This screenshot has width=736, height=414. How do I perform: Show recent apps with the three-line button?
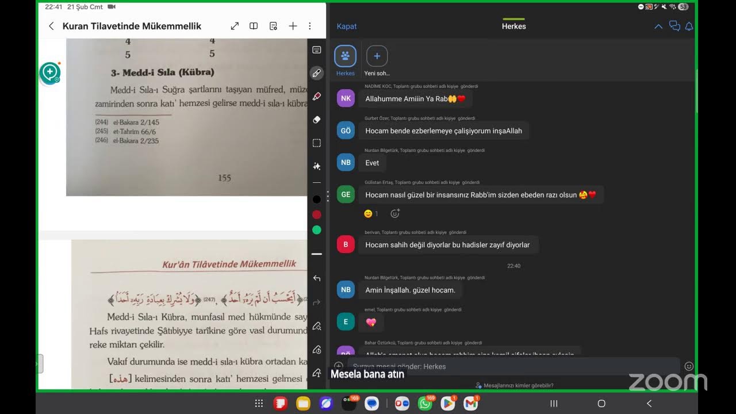point(554,404)
